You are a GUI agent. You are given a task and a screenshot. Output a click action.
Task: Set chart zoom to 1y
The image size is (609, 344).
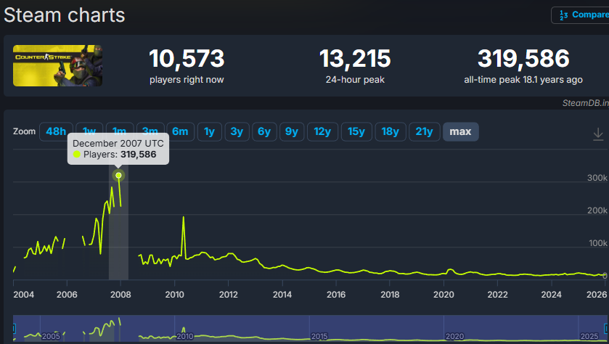click(x=209, y=131)
